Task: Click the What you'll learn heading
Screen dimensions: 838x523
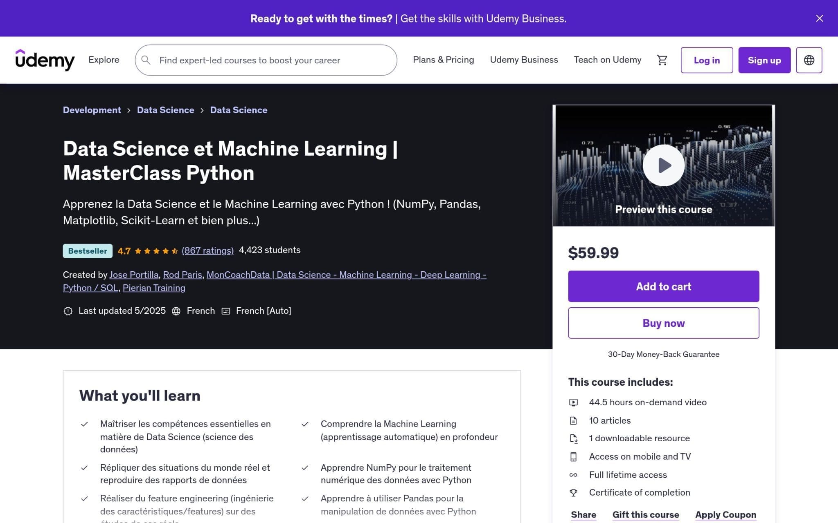Action: tap(140, 396)
